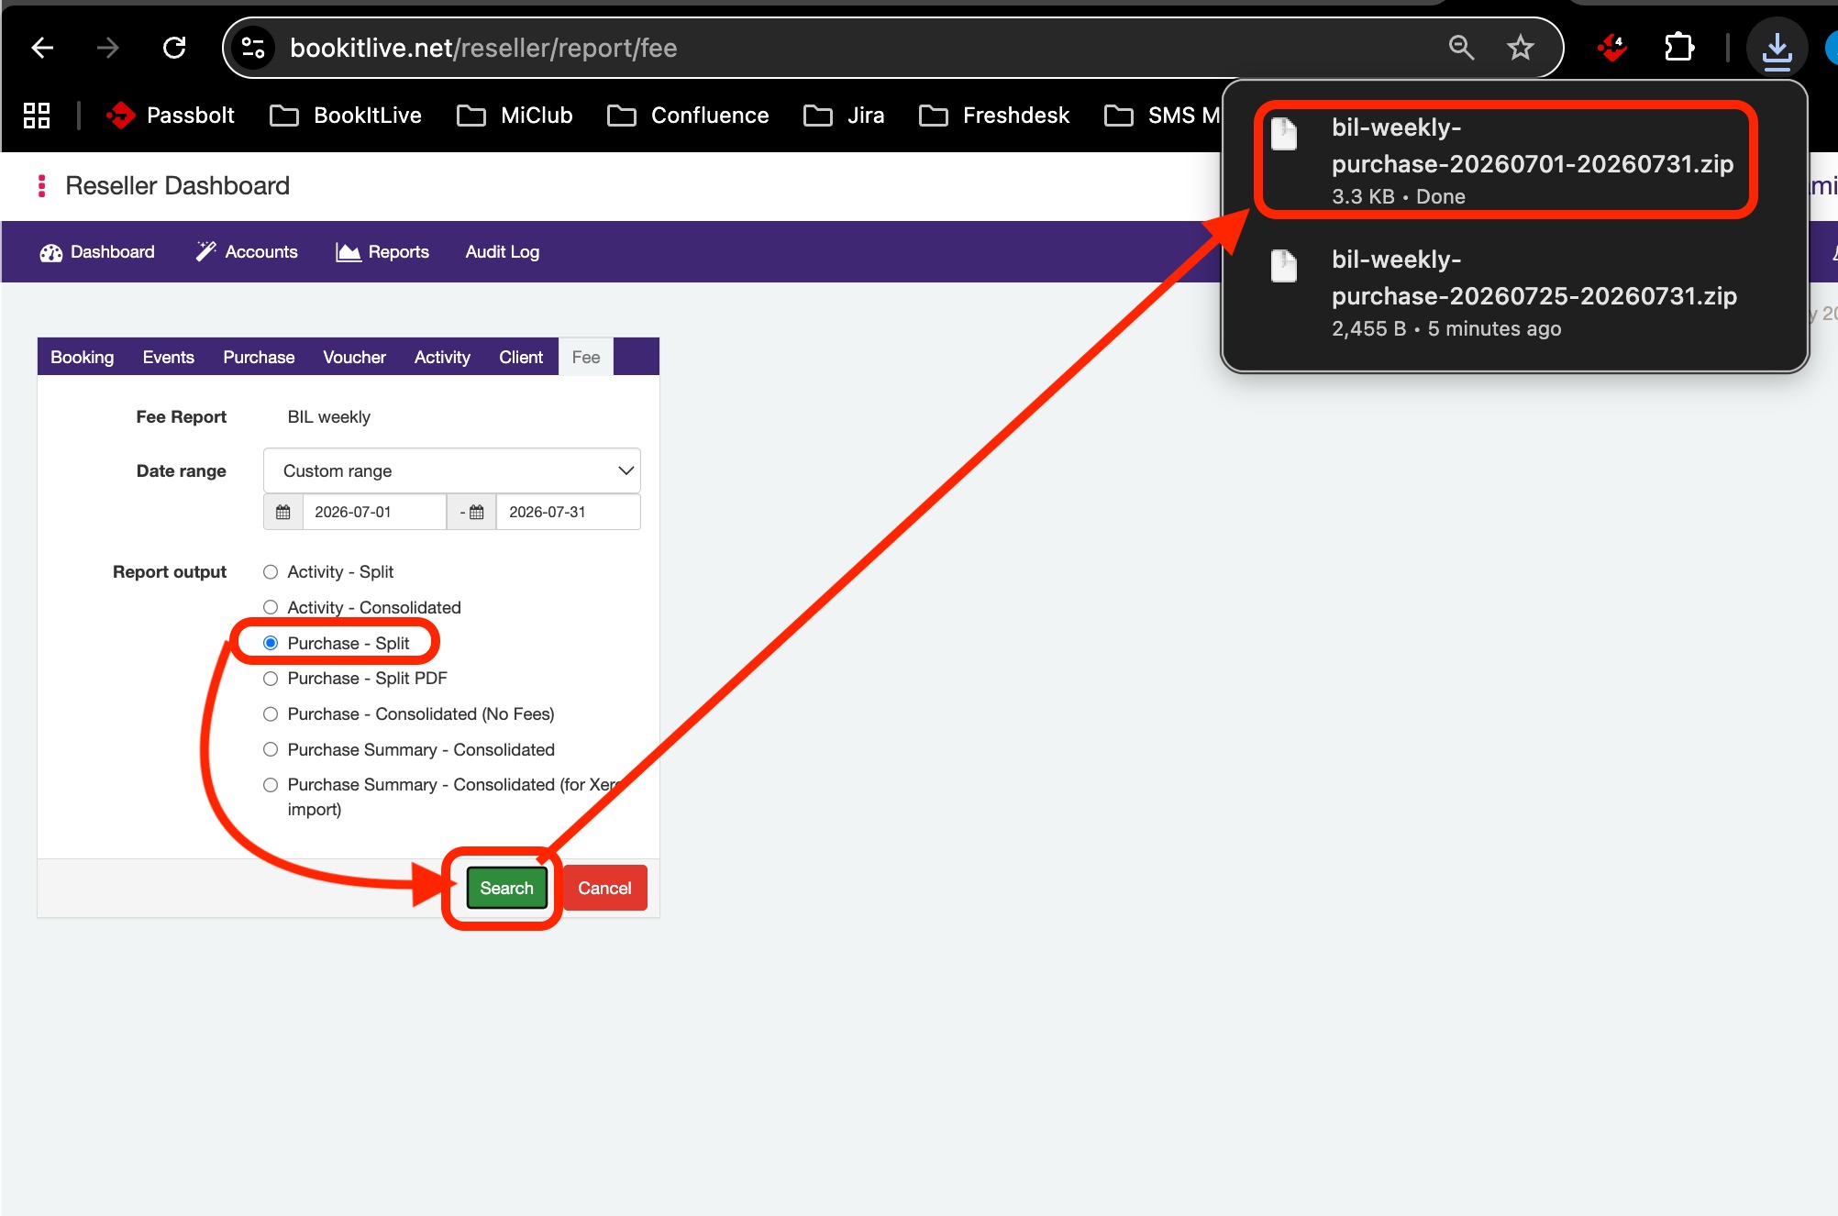Open the Dashboard navigation item
Viewport: 1838px width, 1216px height.
tap(97, 251)
